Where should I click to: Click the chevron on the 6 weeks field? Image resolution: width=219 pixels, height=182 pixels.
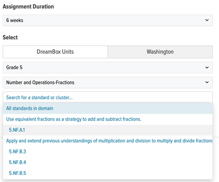(207, 20)
